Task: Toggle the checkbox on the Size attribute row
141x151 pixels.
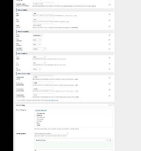Action: (109, 64)
